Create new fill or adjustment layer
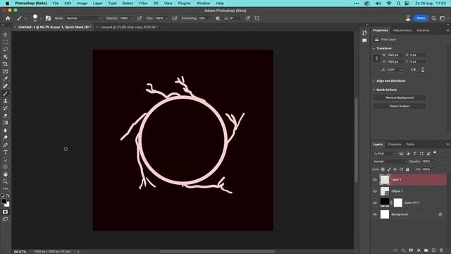 coord(419,250)
